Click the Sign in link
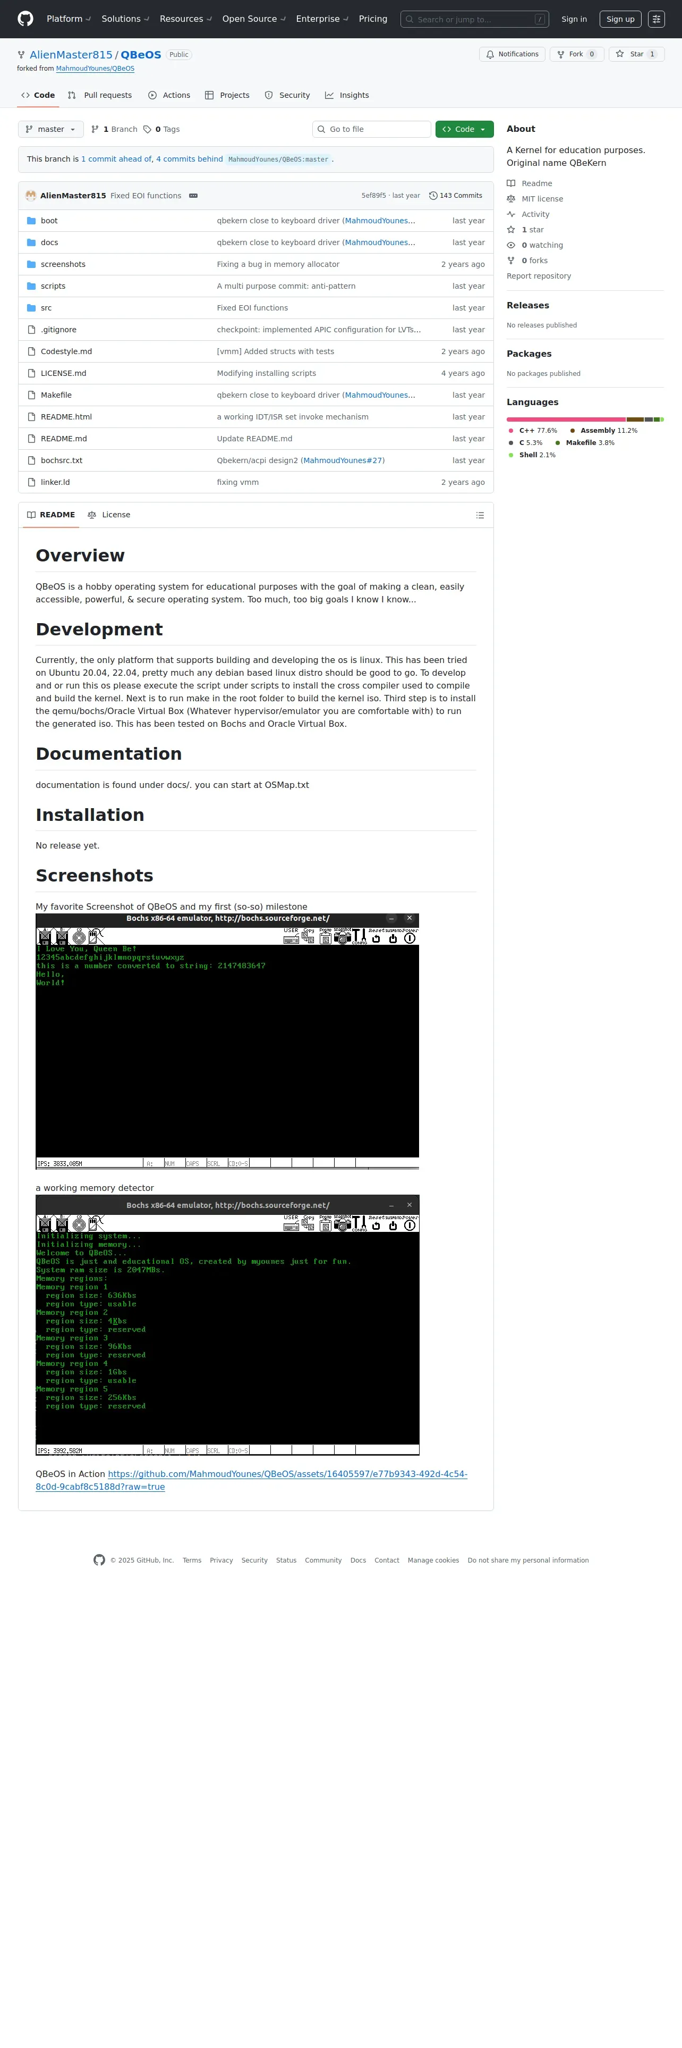Viewport: 682px width, 2048px height. [x=574, y=19]
